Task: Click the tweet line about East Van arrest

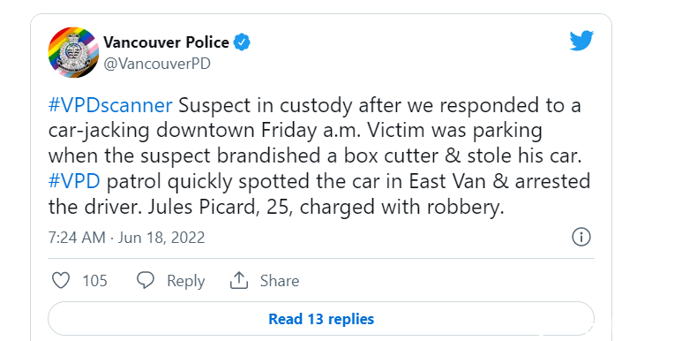Action: (319, 182)
